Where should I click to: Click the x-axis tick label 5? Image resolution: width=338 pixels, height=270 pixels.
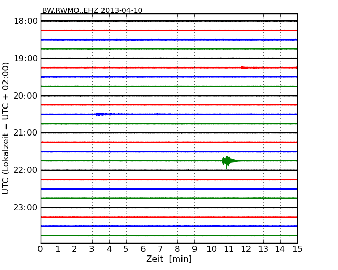pyautogui.click(x=126, y=249)
